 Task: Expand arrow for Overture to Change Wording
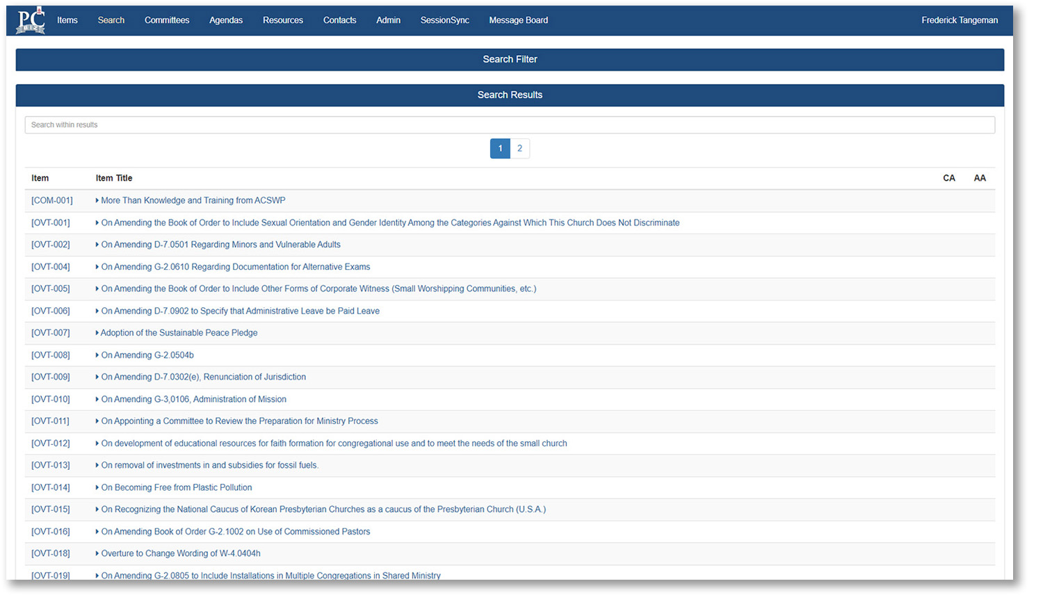tap(97, 554)
